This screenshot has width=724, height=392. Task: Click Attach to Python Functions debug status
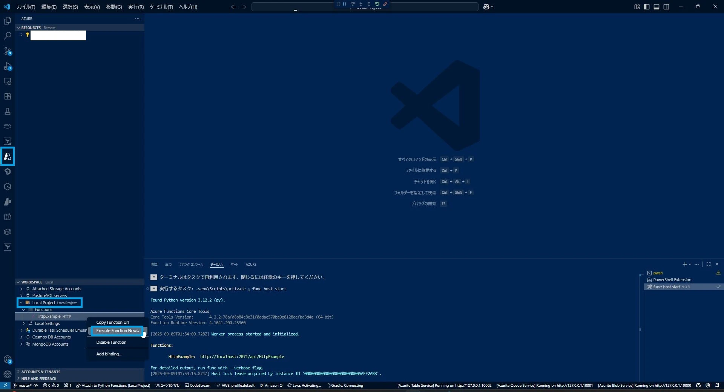click(113, 385)
